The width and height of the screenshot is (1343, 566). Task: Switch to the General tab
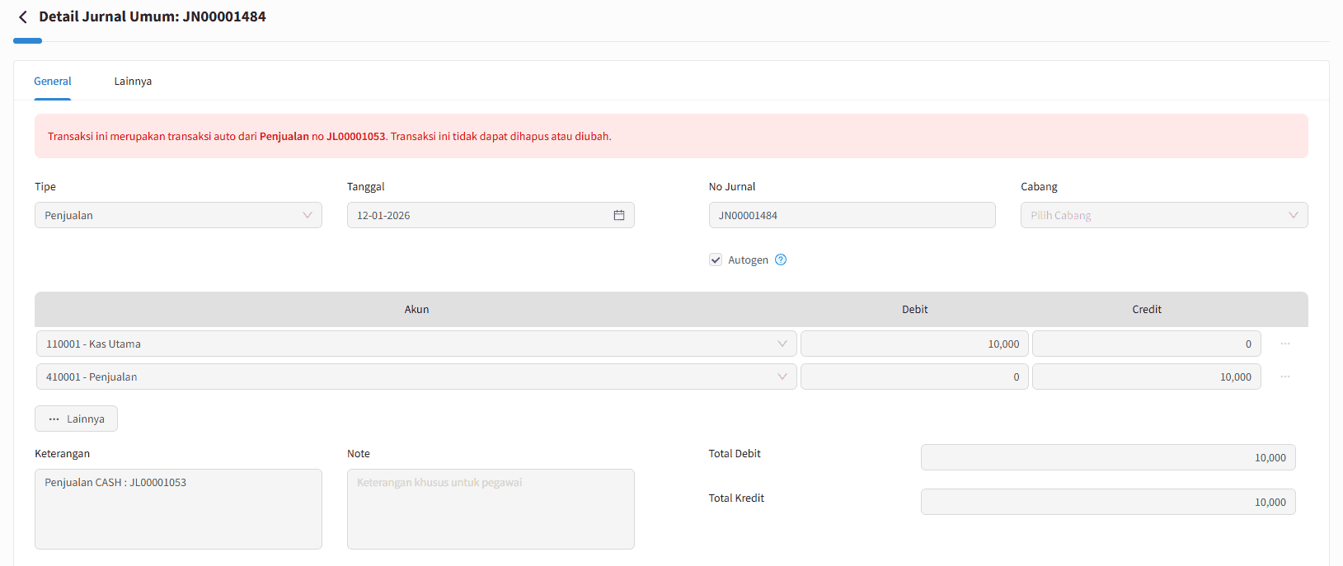[x=53, y=82]
